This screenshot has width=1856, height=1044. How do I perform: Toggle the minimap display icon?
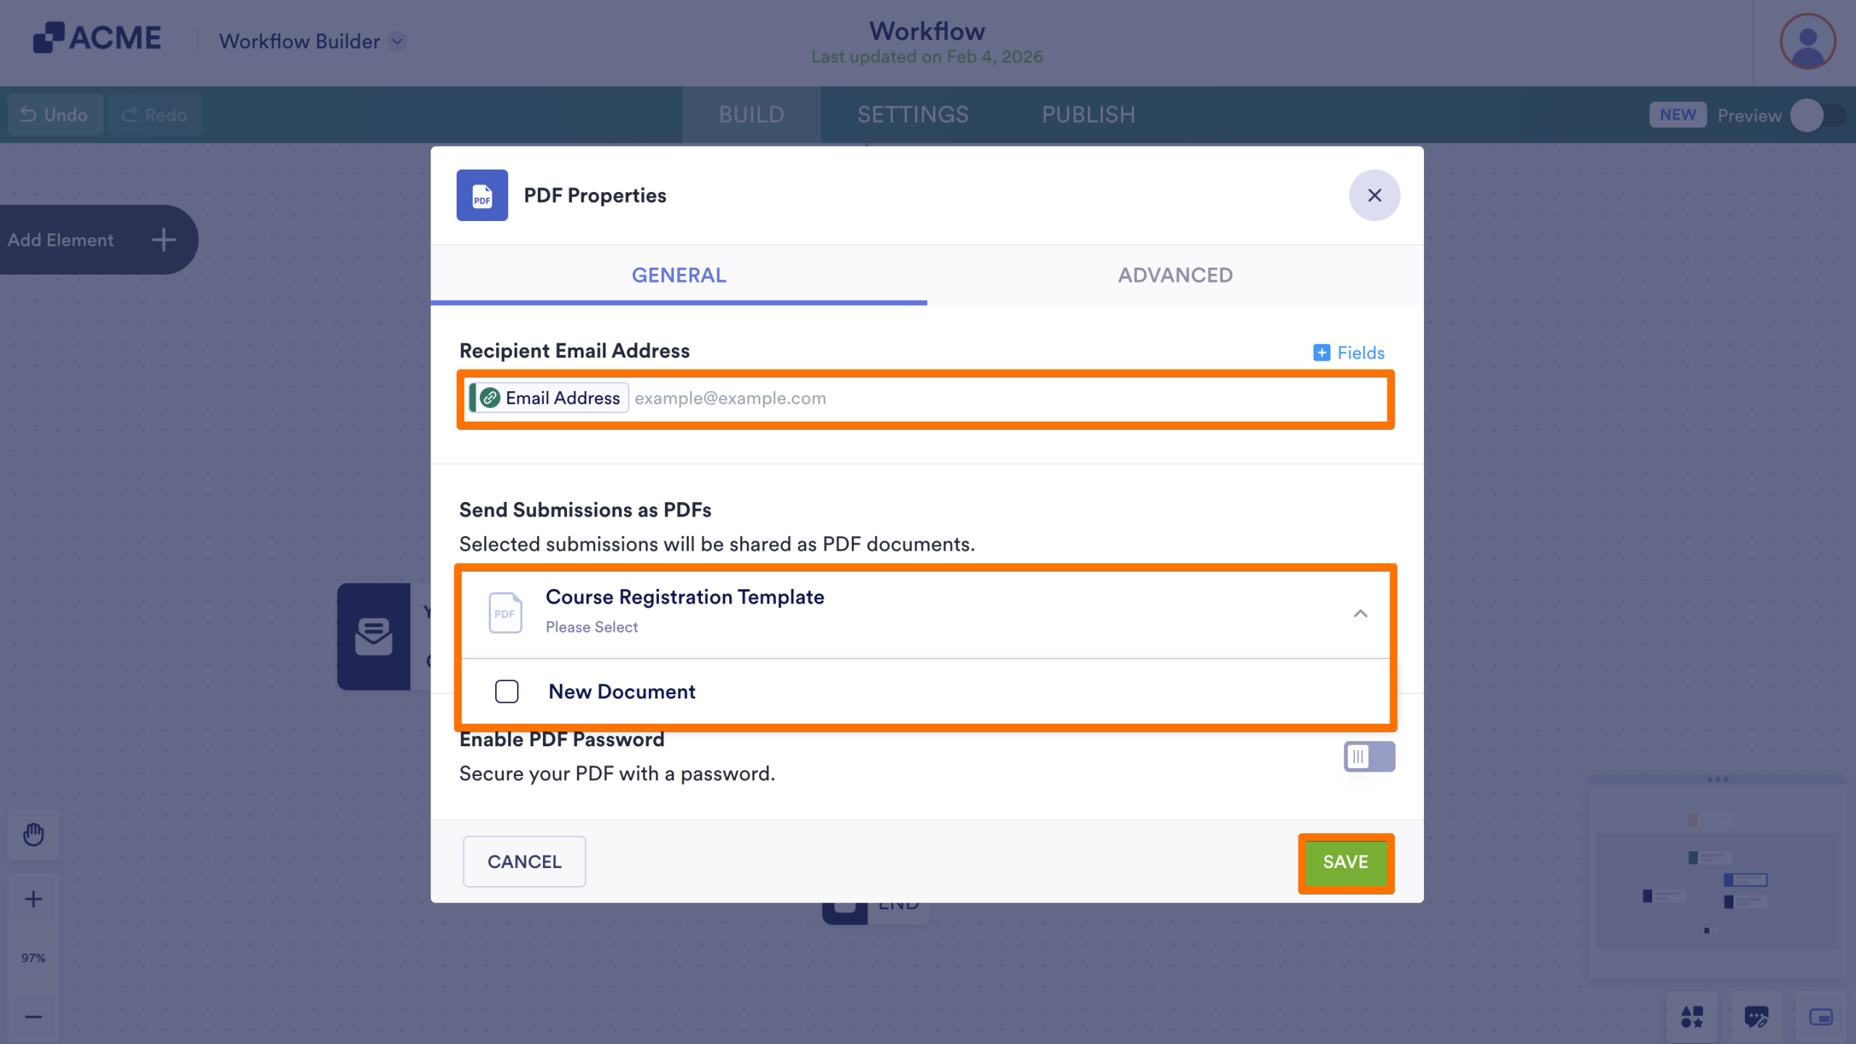(x=1820, y=1017)
